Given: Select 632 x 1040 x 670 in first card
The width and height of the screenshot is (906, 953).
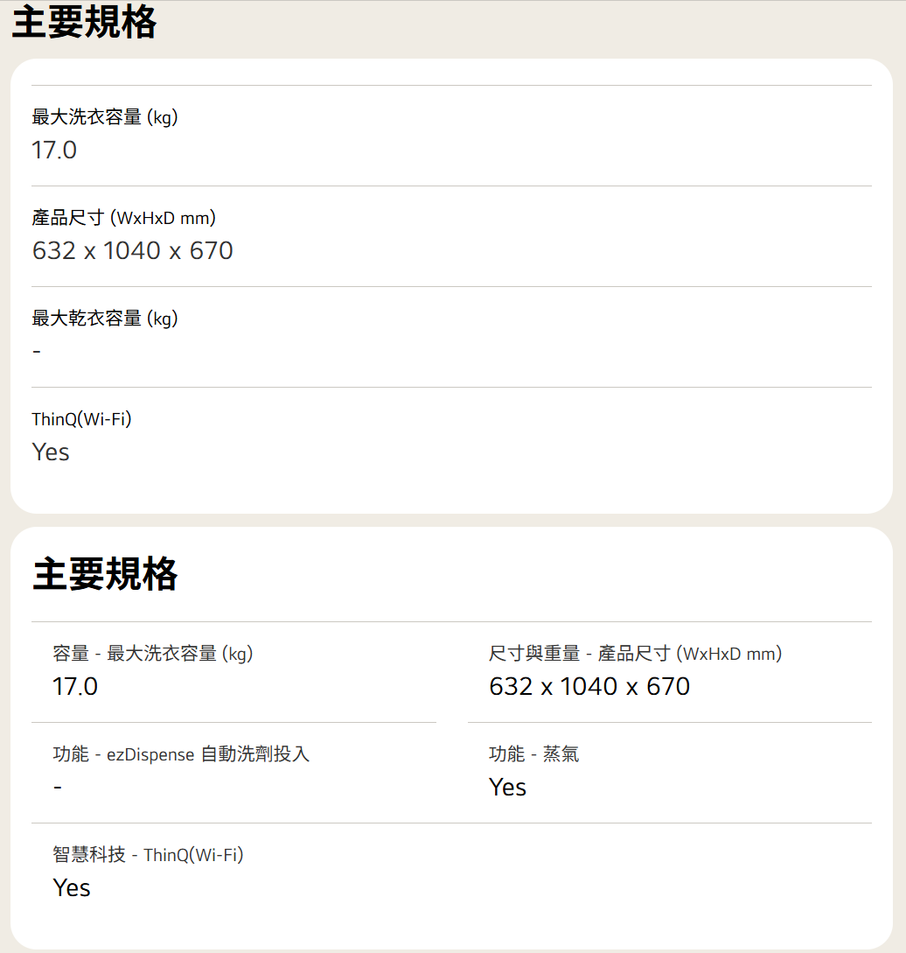Looking at the screenshot, I should pyautogui.click(x=132, y=251).
